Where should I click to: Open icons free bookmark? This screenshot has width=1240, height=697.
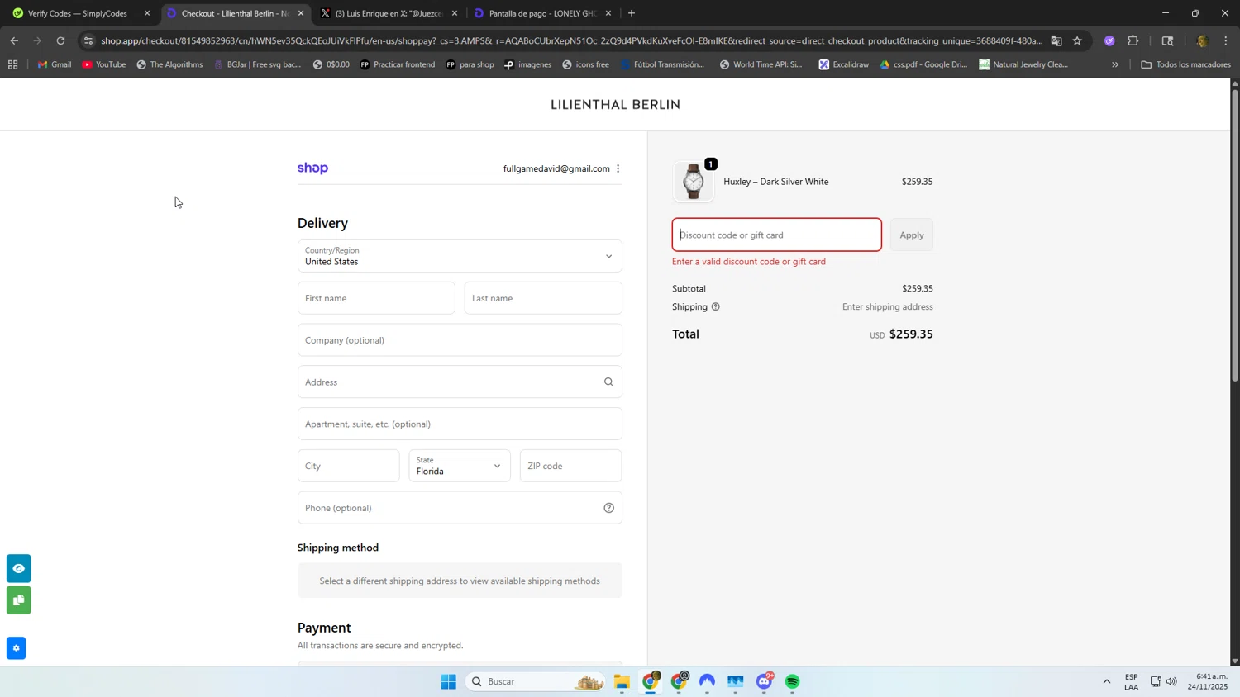(584, 64)
